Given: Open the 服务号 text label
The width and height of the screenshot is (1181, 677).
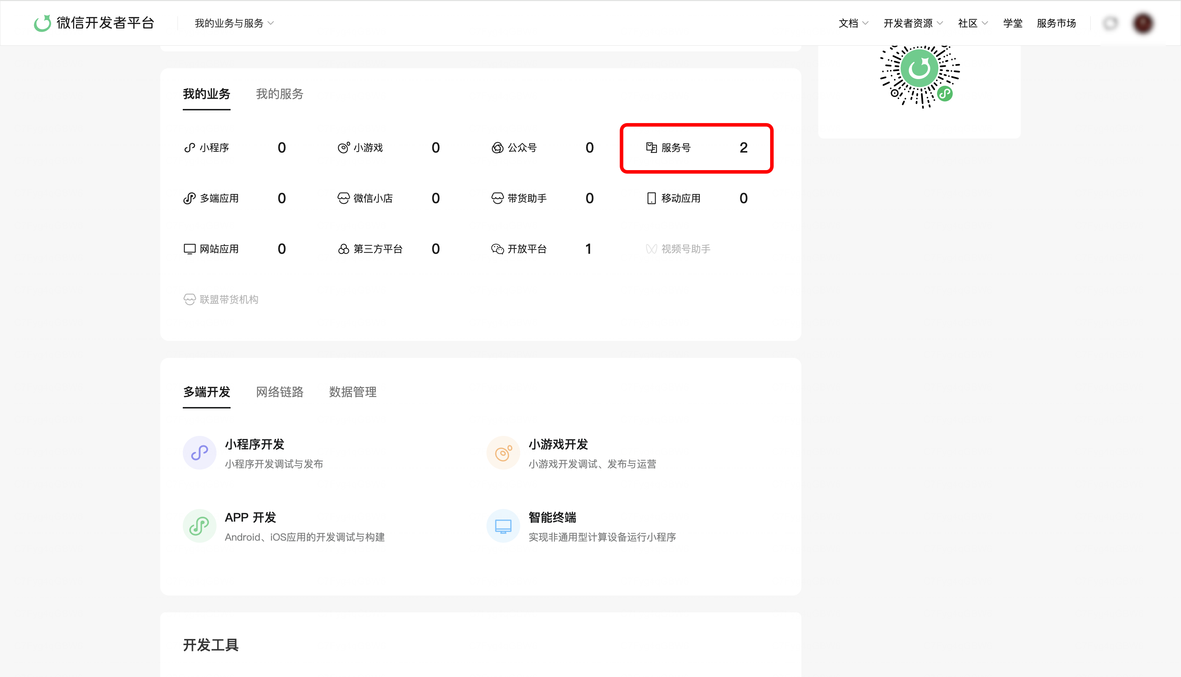Looking at the screenshot, I should click(x=676, y=148).
